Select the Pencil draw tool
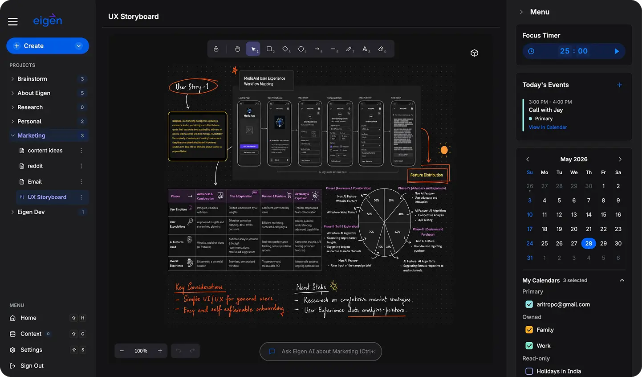 click(x=349, y=49)
